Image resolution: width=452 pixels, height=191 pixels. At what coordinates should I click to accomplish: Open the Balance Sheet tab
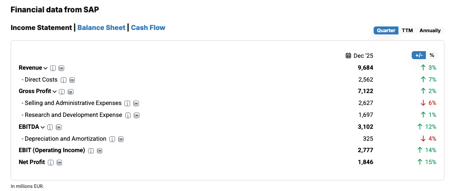(x=101, y=27)
